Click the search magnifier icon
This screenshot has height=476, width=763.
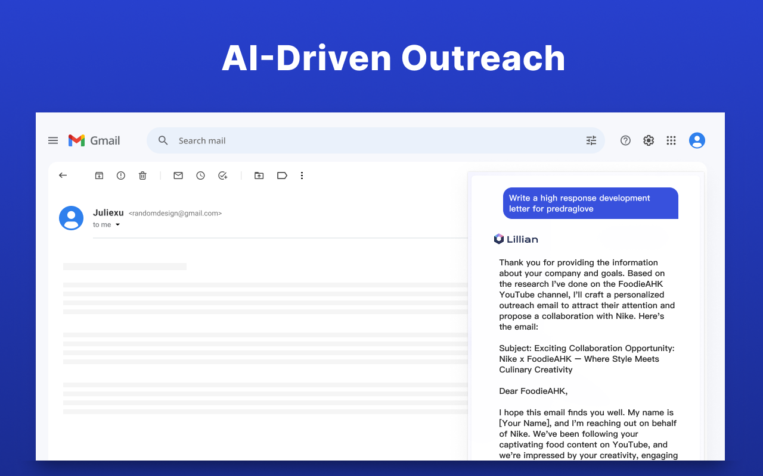[163, 140]
